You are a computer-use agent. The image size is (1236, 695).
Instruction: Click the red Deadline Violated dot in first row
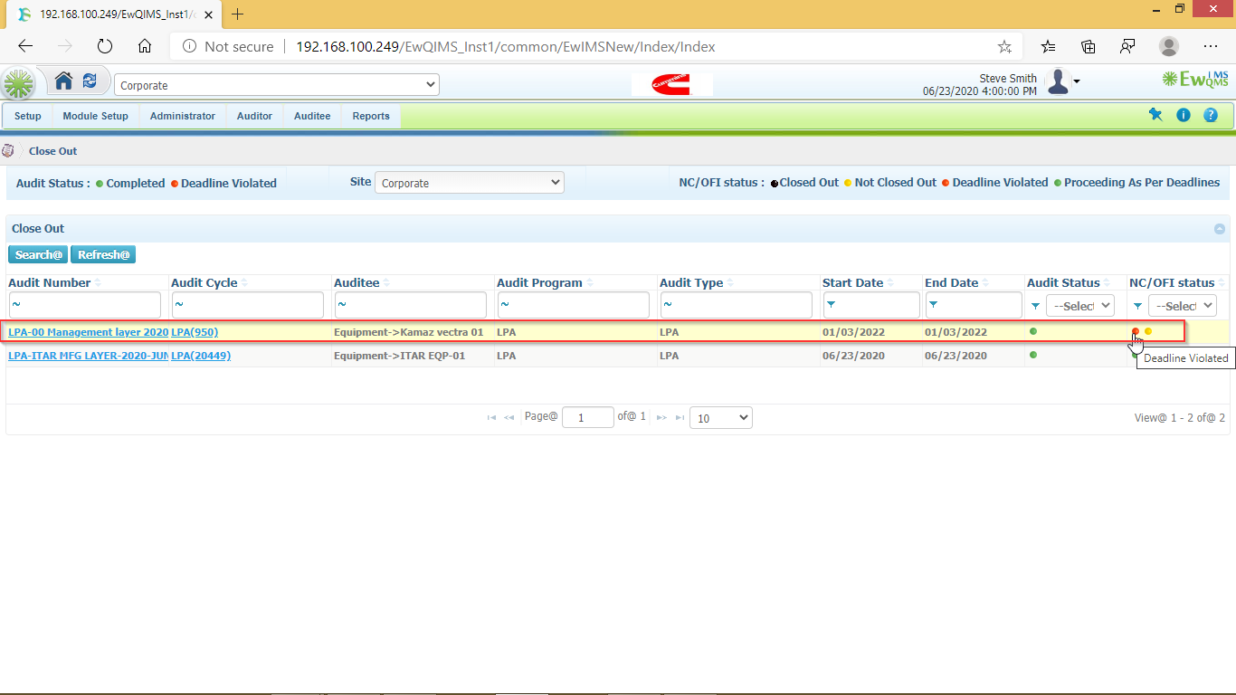pyautogui.click(x=1136, y=331)
